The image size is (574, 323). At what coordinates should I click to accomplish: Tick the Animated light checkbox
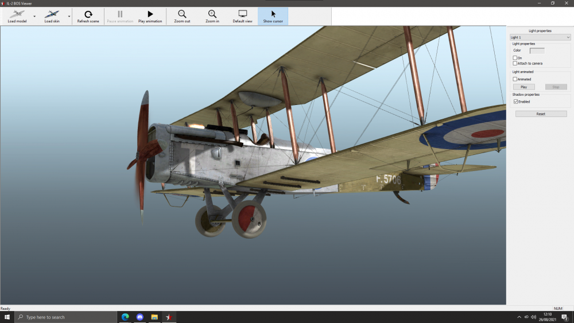coord(515,79)
